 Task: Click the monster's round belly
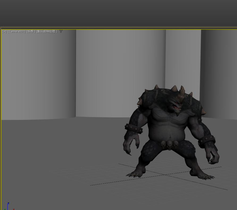(x=166, y=132)
